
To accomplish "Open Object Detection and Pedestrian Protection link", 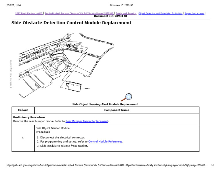I will [160, 13].
